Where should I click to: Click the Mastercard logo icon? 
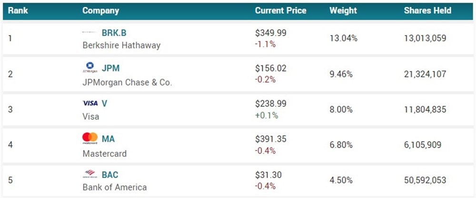pyautogui.click(x=89, y=138)
